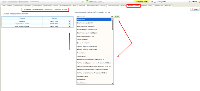Delete 'Вода сильногазована' row using red X

pyautogui.click(x=70, y=26)
